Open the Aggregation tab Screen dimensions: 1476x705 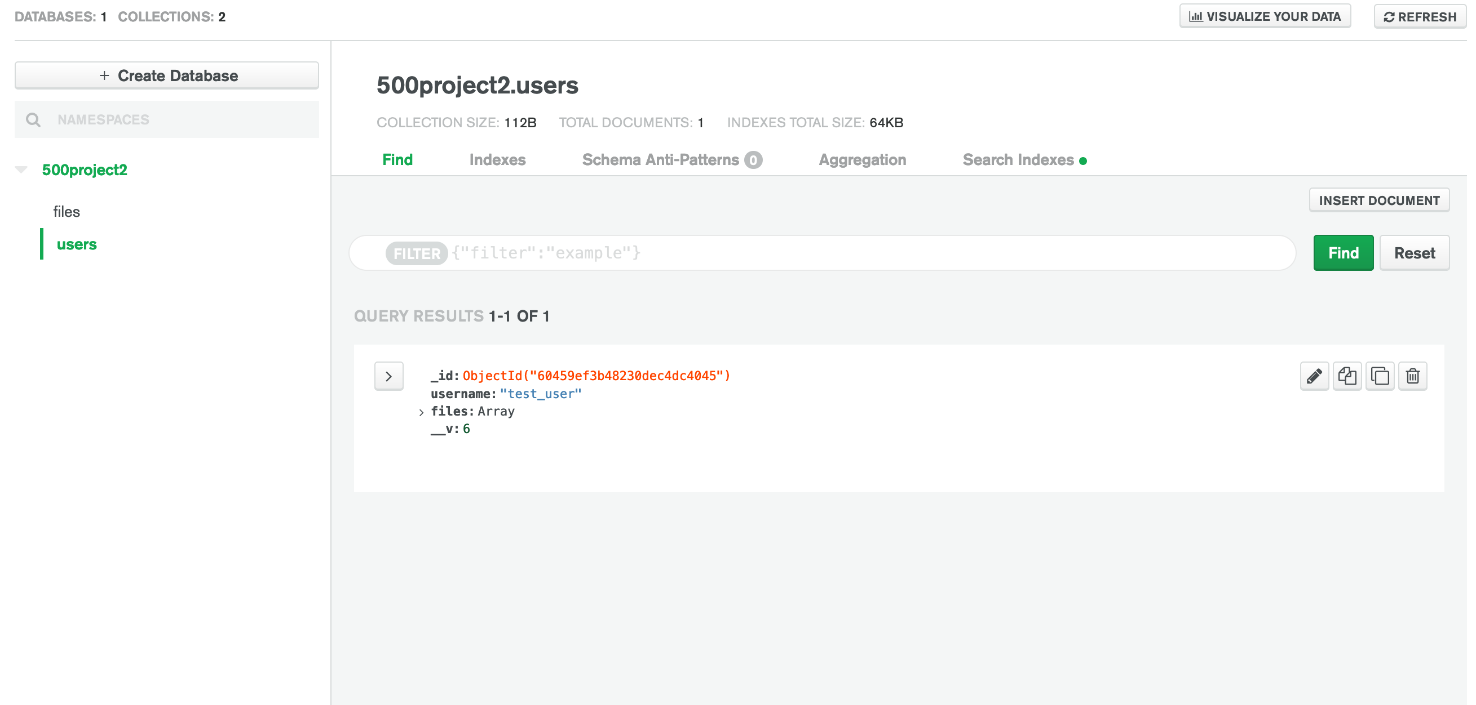(862, 160)
